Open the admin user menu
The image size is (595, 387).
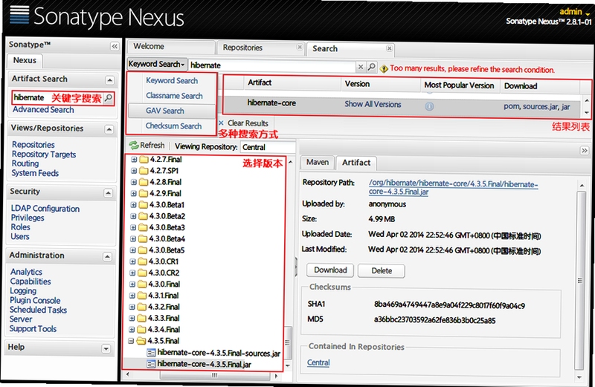(x=574, y=12)
